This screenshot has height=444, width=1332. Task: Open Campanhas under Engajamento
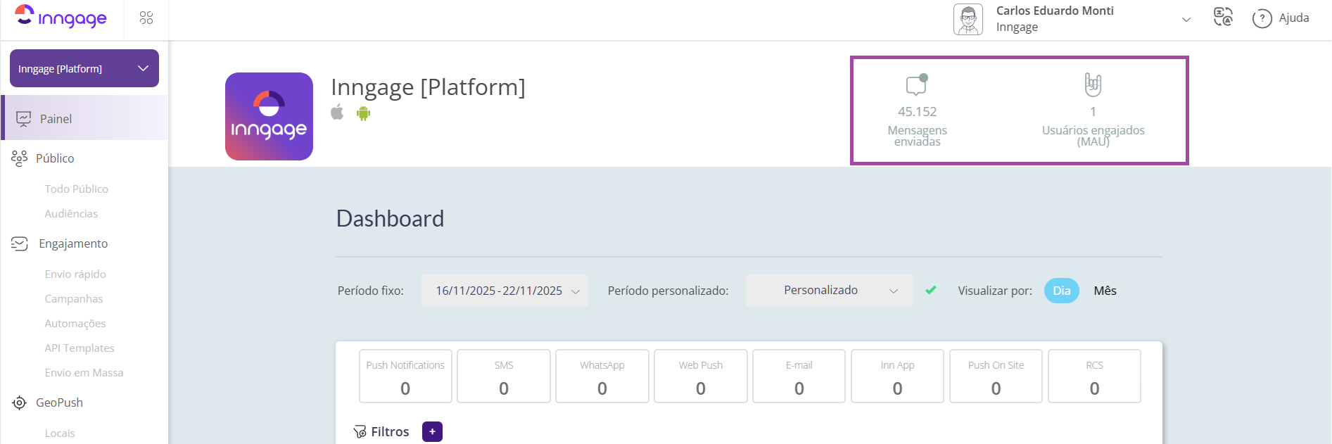tap(74, 299)
